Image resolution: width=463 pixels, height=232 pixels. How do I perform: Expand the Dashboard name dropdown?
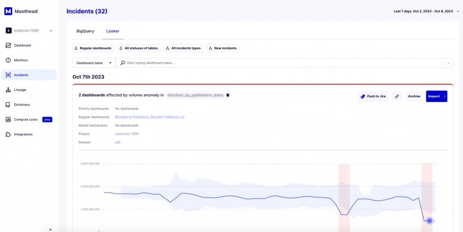tap(94, 63)
